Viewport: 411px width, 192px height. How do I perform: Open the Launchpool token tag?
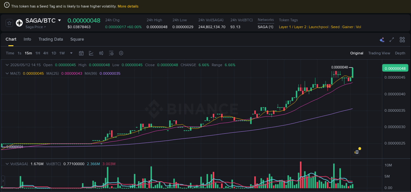point(319,27)
